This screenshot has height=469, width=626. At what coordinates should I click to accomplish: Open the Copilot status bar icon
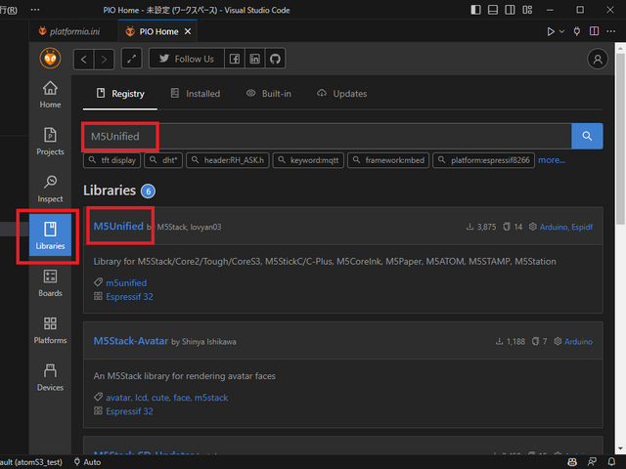click(572, 462)
